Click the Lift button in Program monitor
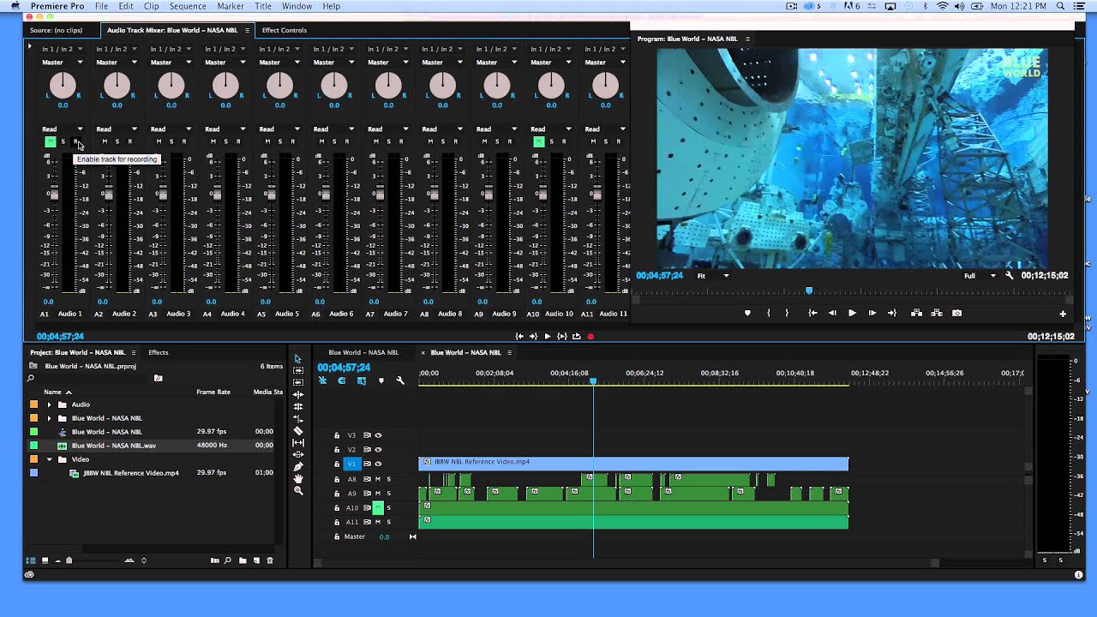This screenshot has width=1097, height=617. pos(916,314)
